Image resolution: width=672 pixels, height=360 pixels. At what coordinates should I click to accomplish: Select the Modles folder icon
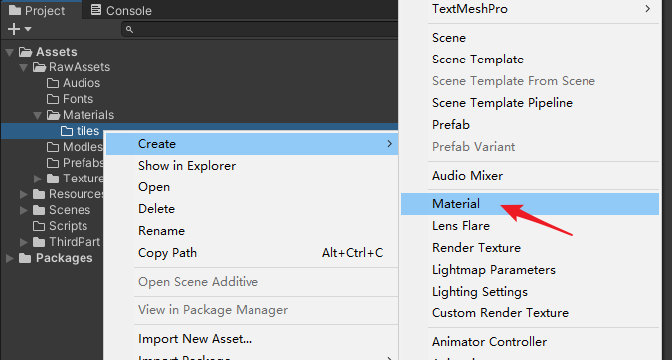[53, 147]
